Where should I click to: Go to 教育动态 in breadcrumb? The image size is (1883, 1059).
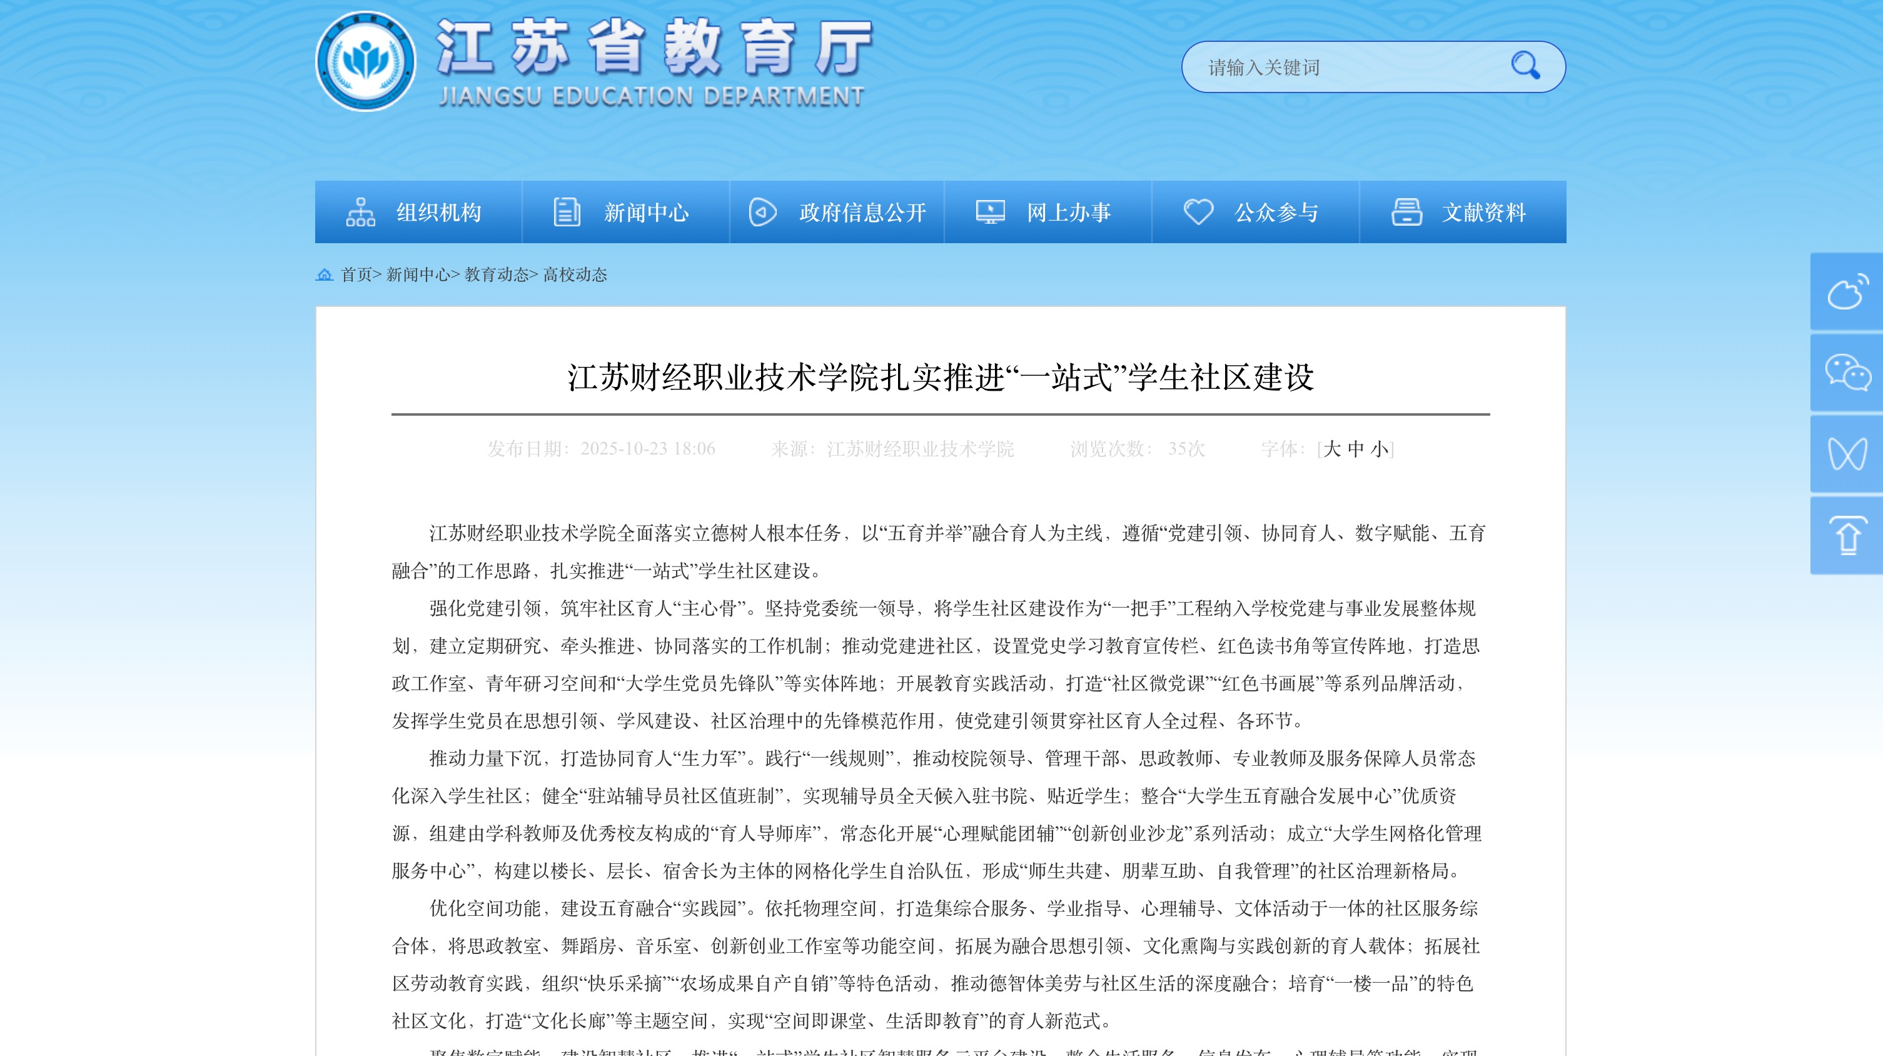click(x=497, y=275)
